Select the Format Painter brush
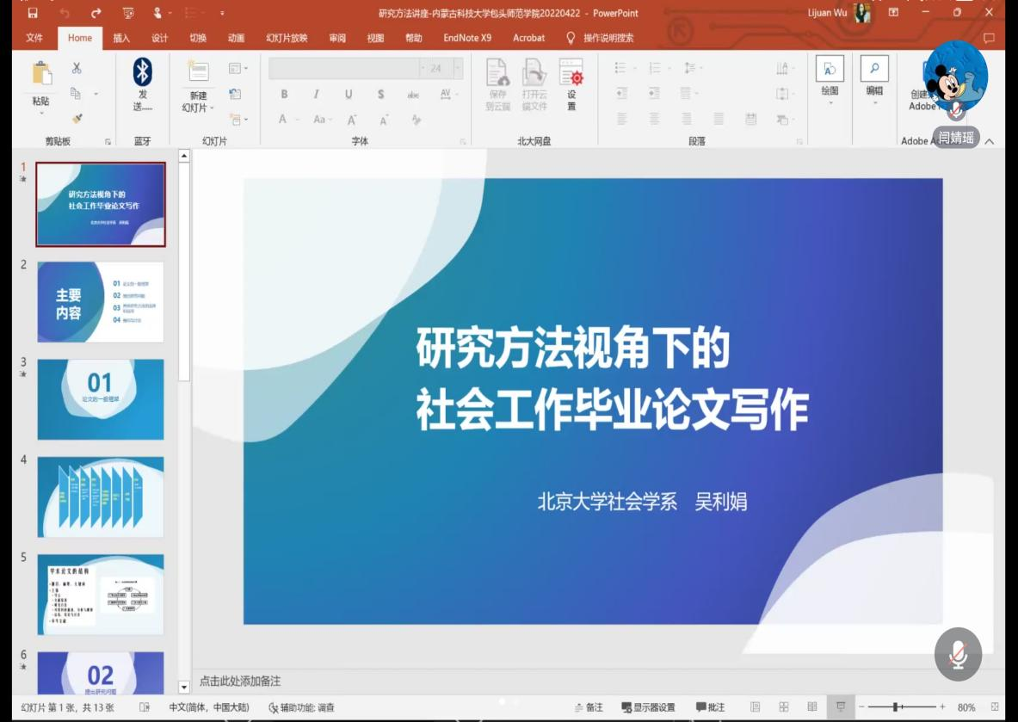The width and height of the screenshot is (1018, 722). [x=77, y=118]
